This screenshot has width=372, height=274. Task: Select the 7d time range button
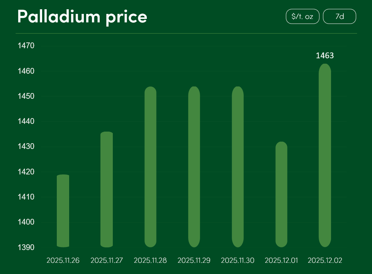click(340, 17)
